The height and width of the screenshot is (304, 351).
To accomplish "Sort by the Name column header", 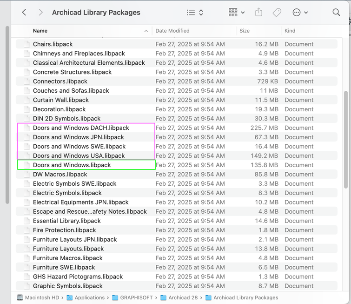I will [40, 31].
